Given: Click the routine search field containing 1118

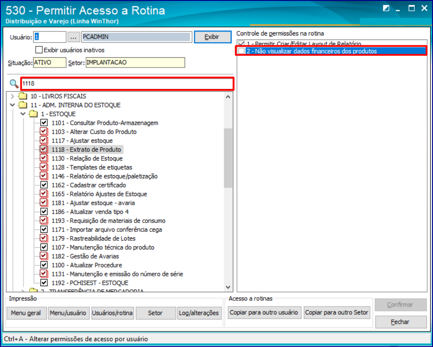Looking at the screenshot, I should pyautogui.click(x=127, y=84).
